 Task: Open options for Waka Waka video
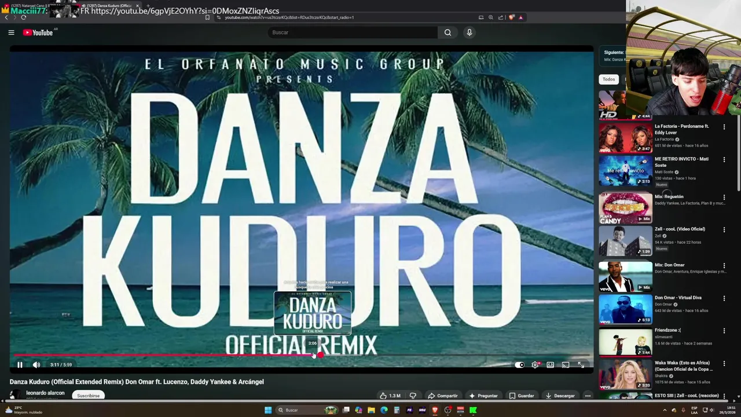[724, 363]
